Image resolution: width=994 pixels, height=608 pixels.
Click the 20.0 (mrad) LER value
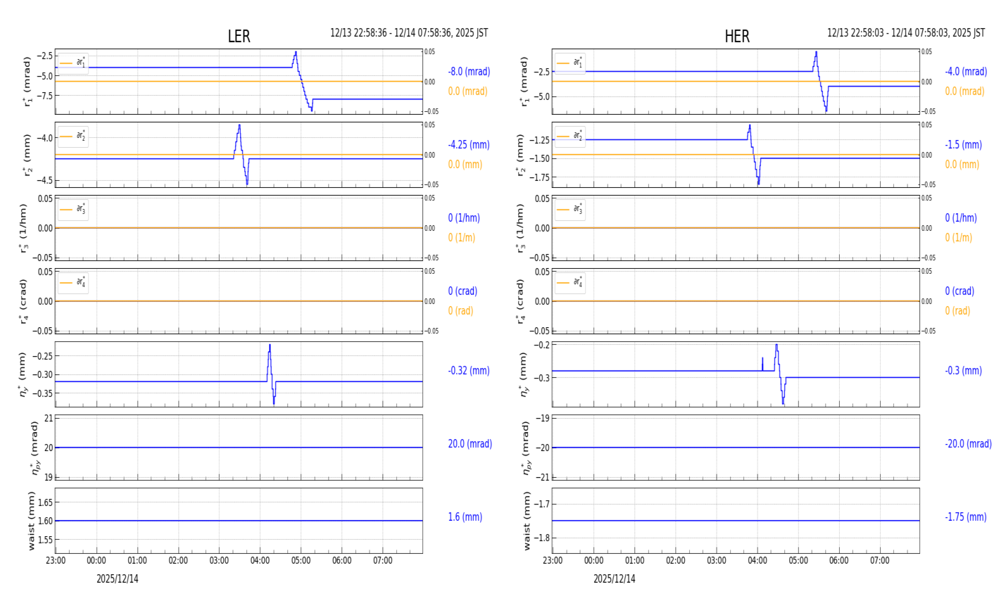pyautogui.click(x=470, y=444)
